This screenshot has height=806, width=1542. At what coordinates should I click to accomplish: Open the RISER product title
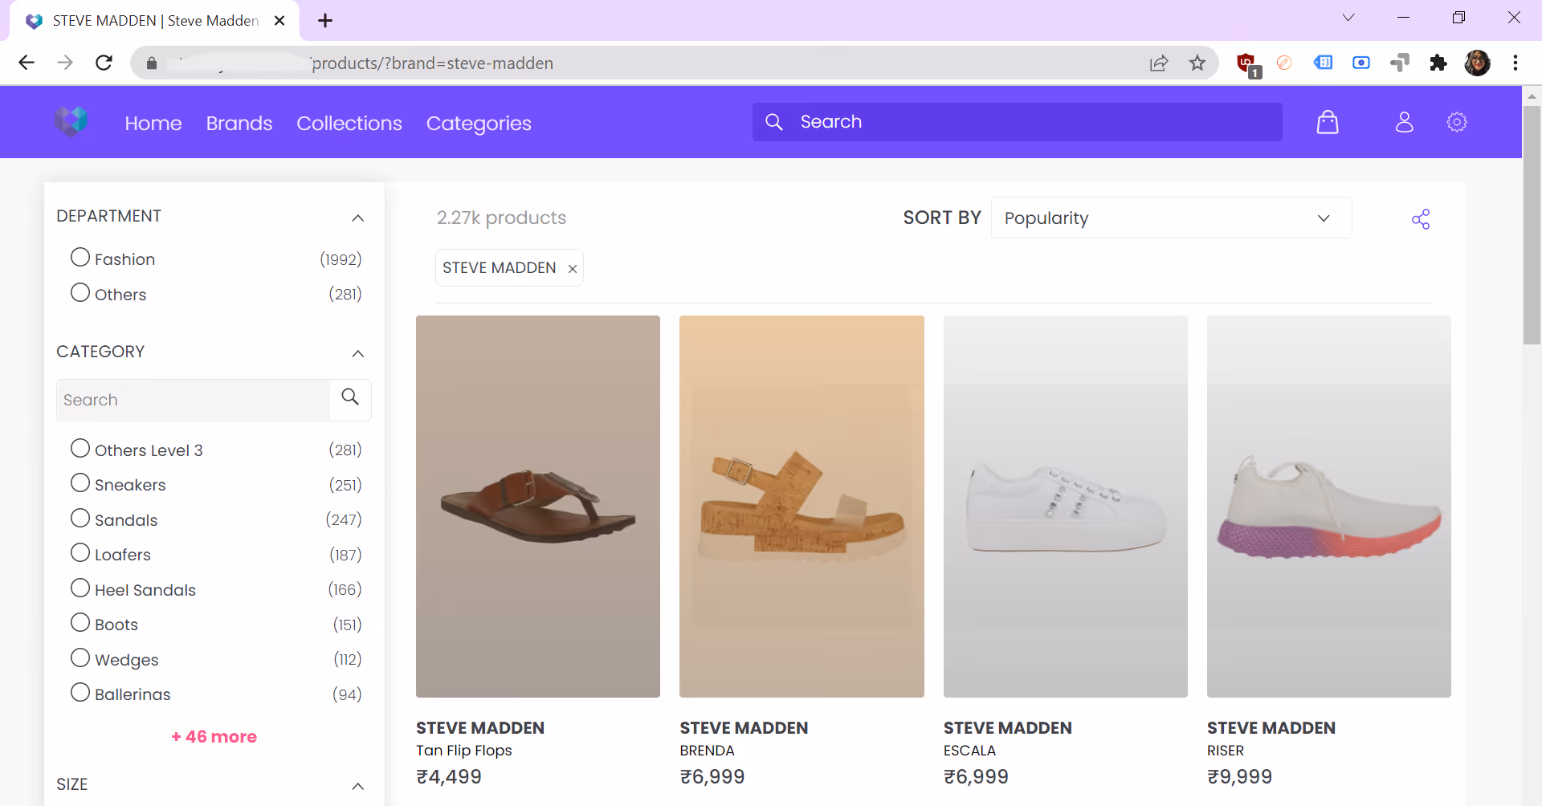point(1226,751)
